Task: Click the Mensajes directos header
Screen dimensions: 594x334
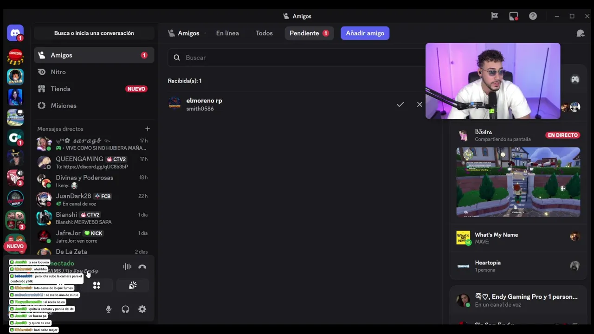Action: coord(60,129)
